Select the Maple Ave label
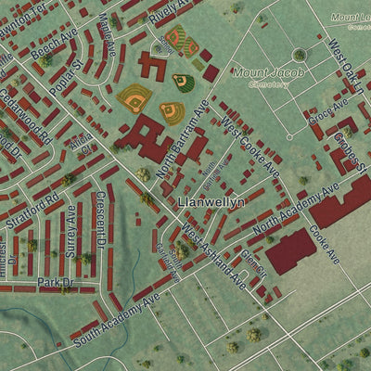 click(x=108, y=34)
